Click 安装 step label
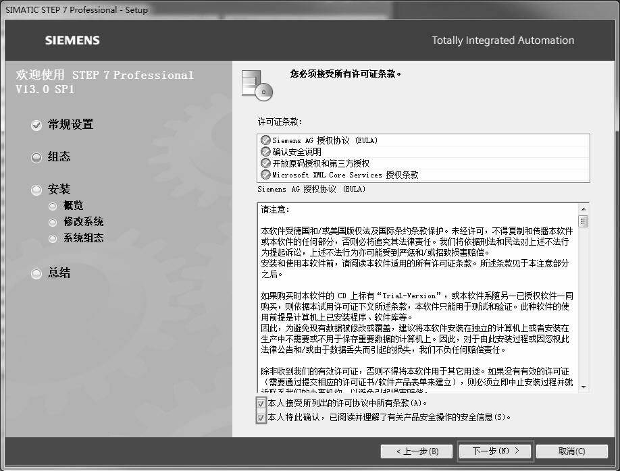Screen dimensions: 620x471 pyautogui.click(x=59, y=189)
